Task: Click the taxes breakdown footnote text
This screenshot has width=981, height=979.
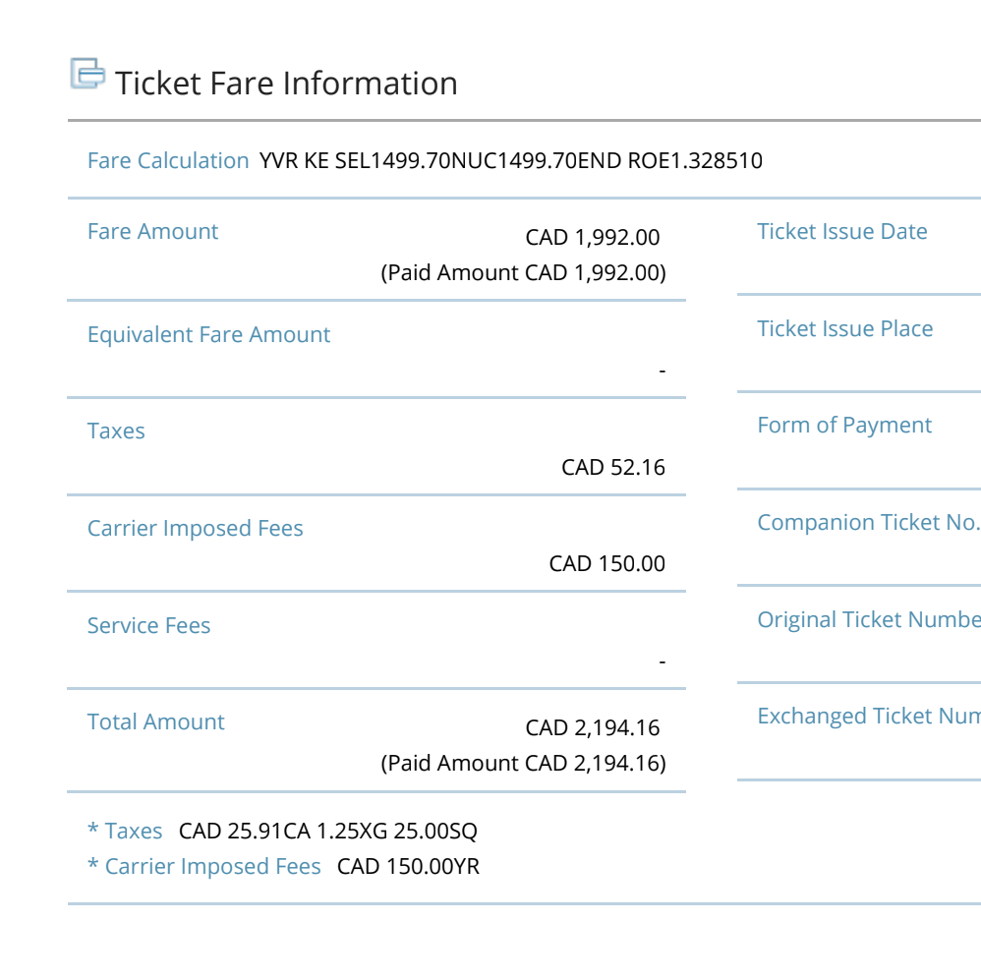Action: [x=327, y=831]
